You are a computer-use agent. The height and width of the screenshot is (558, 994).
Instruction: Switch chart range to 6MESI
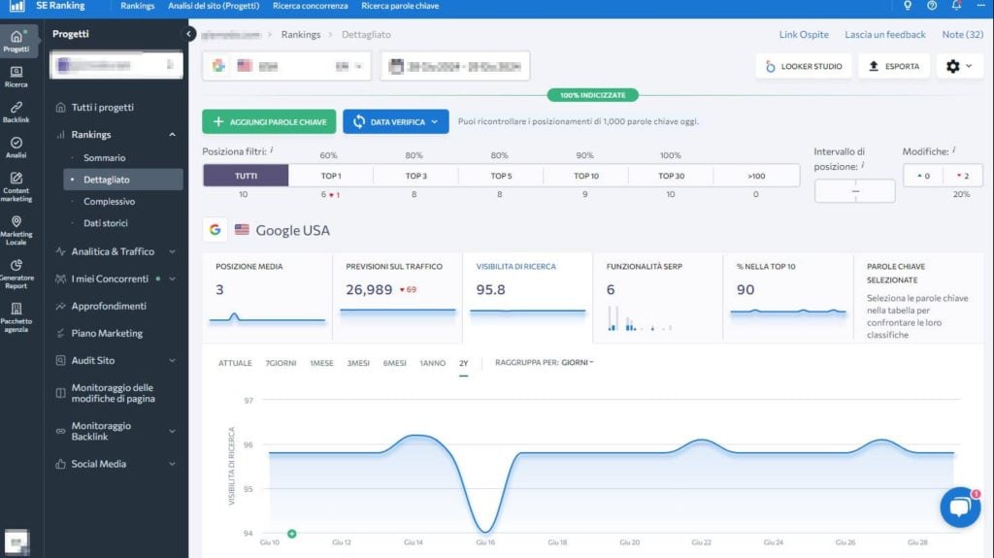click(x=394, y=363)
